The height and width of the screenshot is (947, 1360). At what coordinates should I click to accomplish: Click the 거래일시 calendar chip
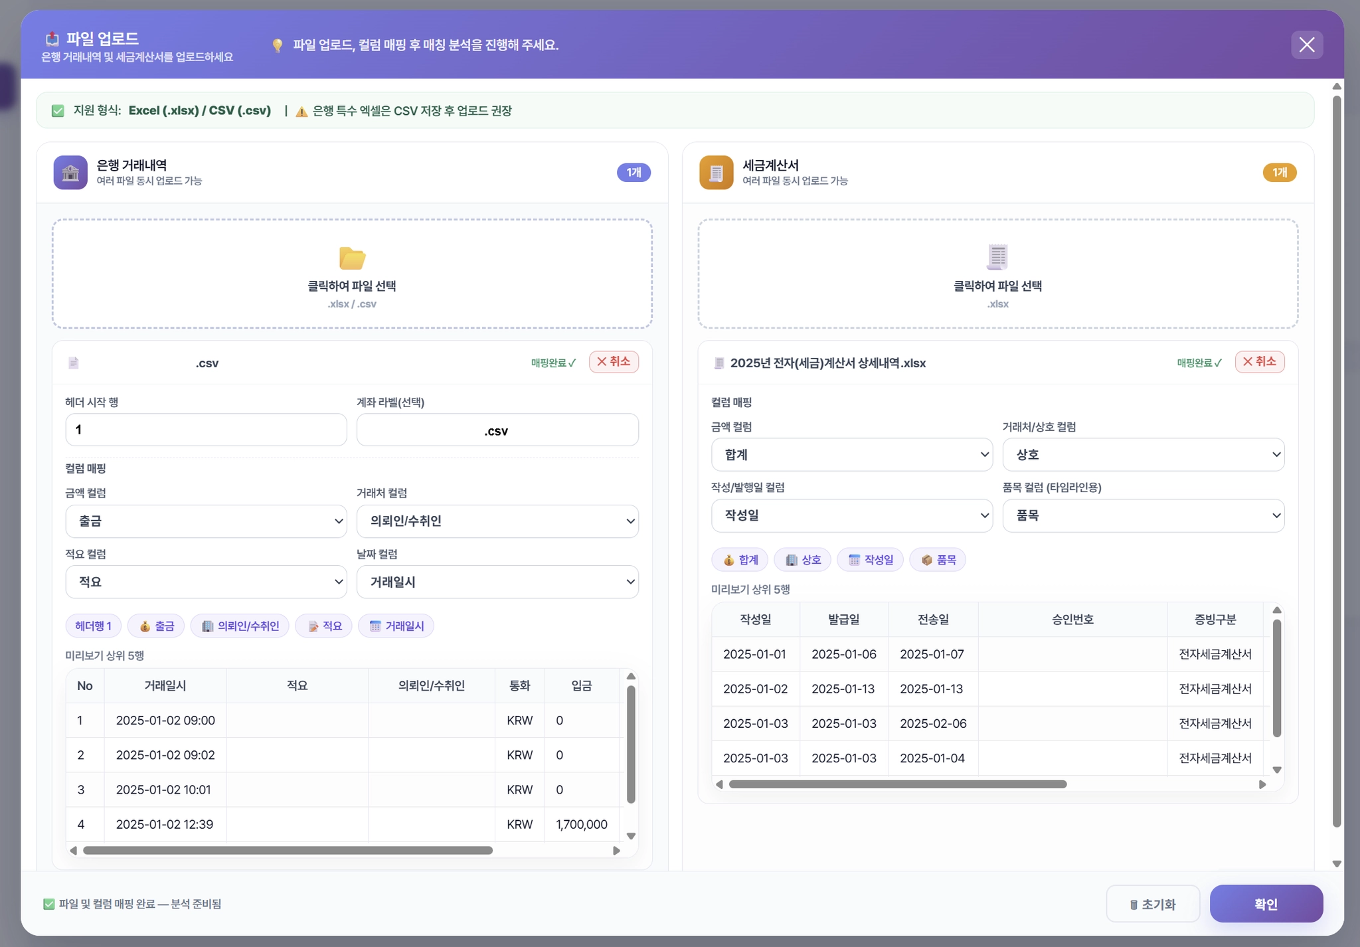pos(396,626)
